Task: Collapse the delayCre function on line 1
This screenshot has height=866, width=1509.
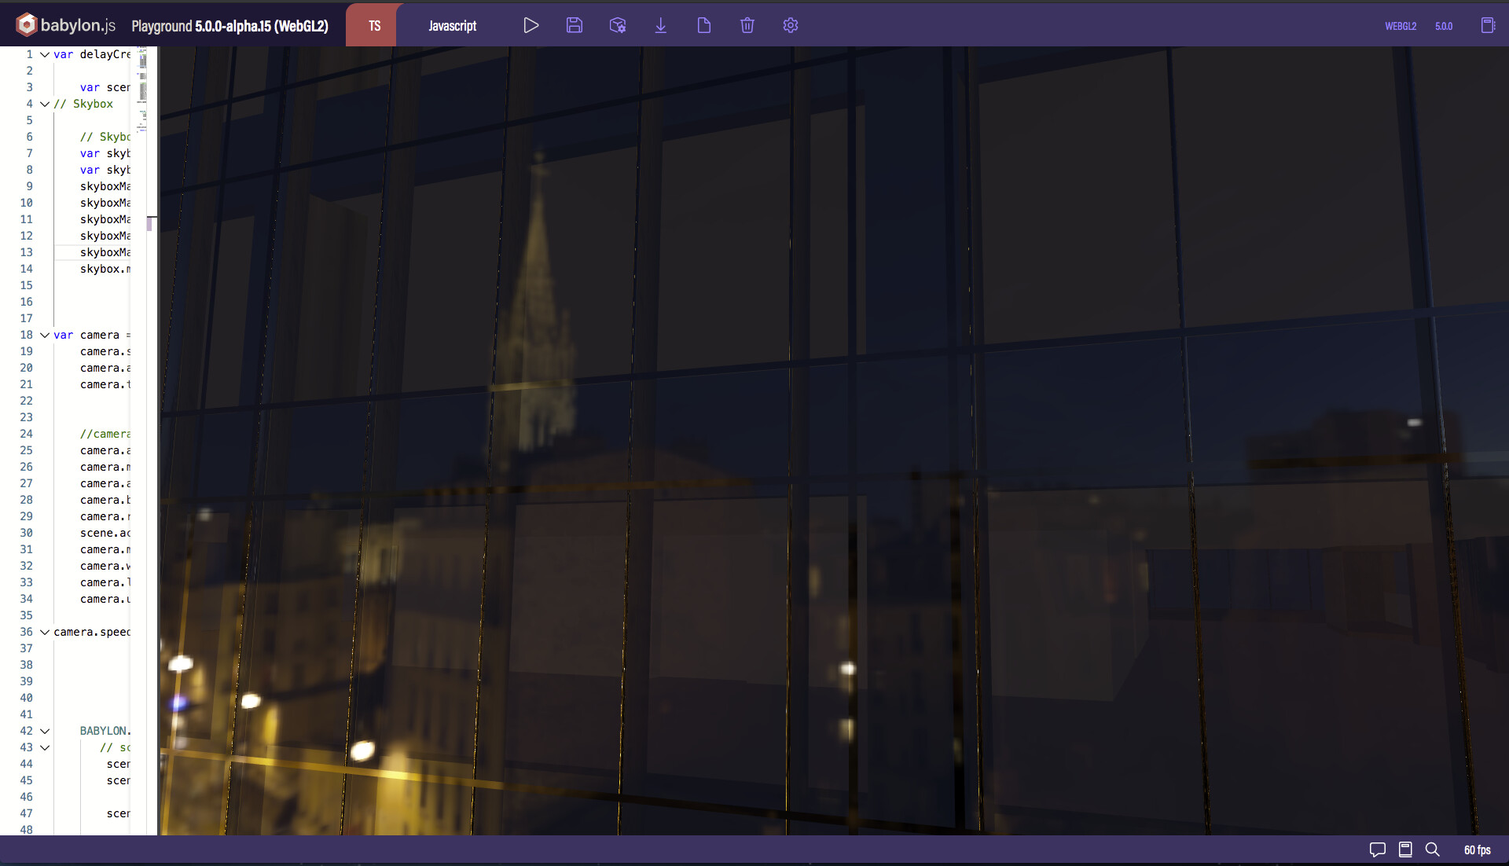Action: tap(45, 54)
